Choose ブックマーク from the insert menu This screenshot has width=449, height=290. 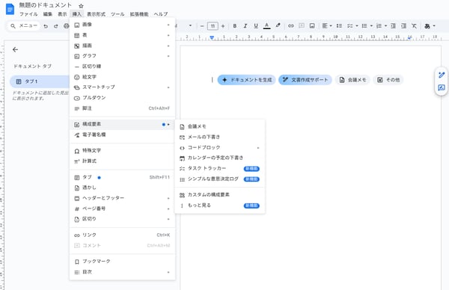click(x=122, y=262)
